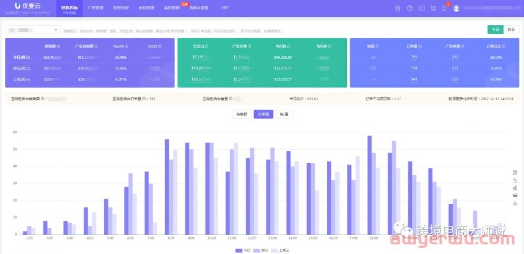Go to 广告管理 tab

[x=95, y=8]
